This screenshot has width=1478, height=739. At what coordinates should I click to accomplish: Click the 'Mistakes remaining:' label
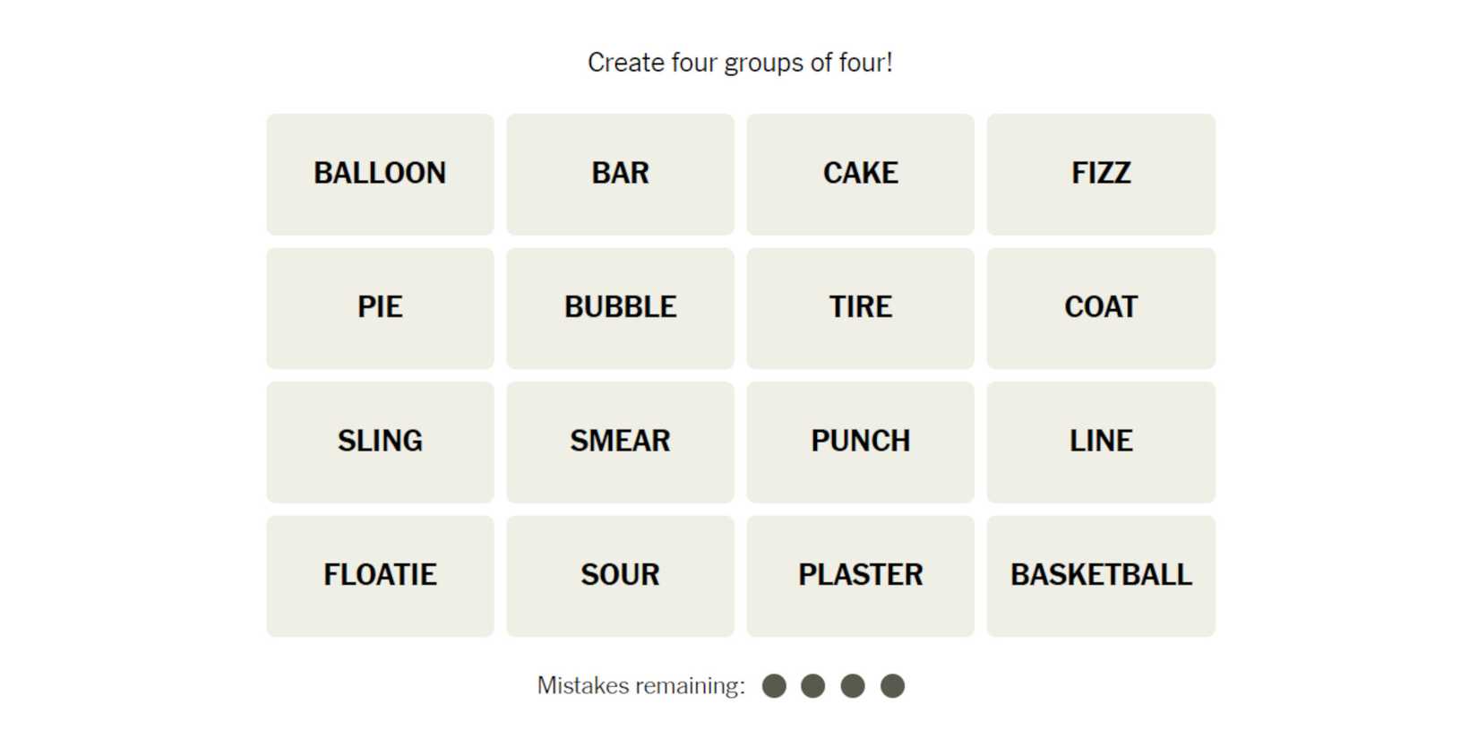click(640, 686)
